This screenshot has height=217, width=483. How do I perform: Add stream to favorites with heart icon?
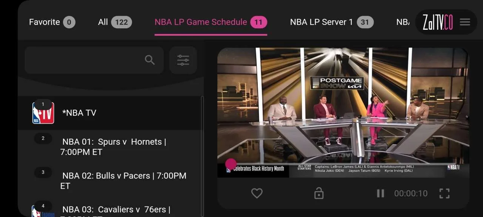click(x=257, y=194)
